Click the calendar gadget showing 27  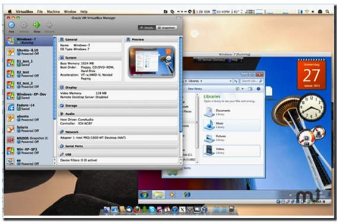click(311, 74)
